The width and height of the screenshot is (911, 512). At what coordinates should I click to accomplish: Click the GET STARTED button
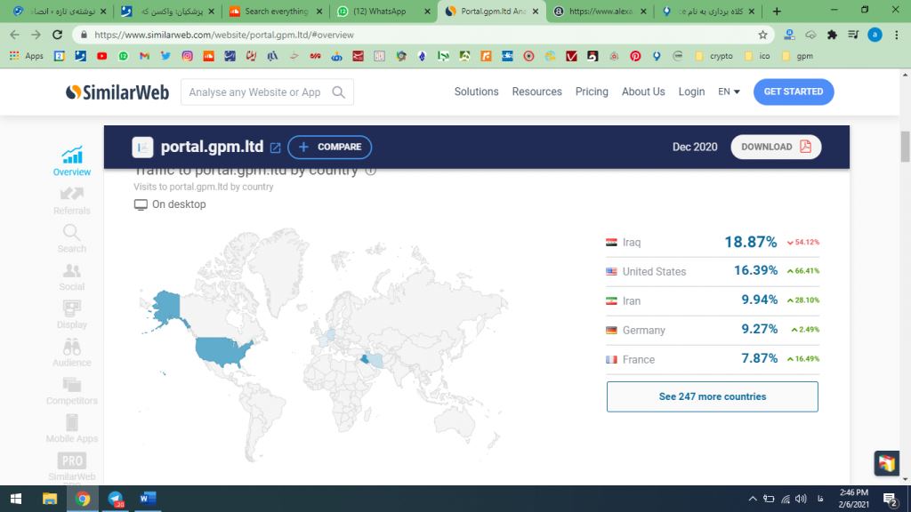793,92
